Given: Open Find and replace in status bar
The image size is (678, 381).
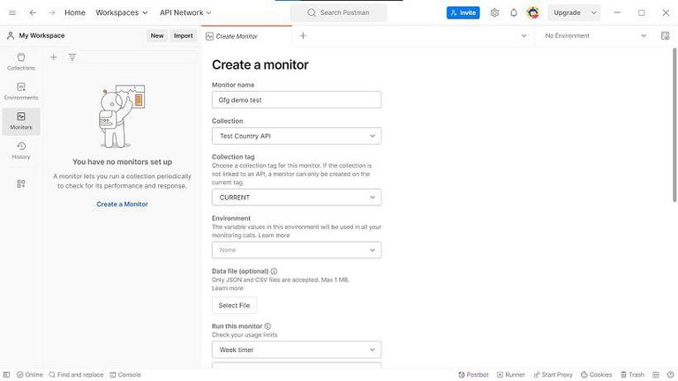Looking at the screenshot, I should (x=76, y=375).
